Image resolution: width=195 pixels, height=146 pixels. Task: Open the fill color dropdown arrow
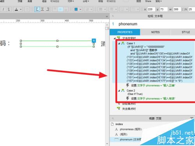(80, 9)
